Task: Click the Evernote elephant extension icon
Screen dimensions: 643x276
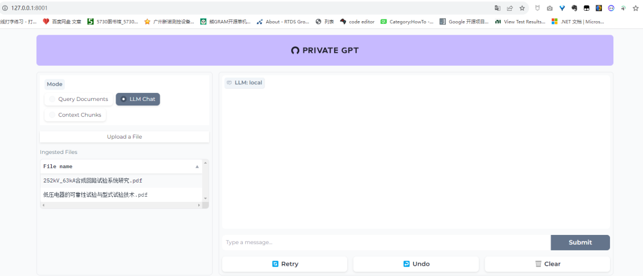Action: coord(575,8)
